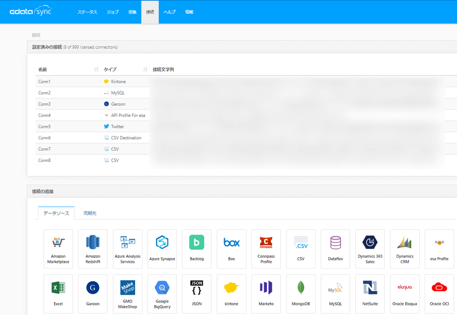Click the 接続文字列 column header

tap(163, 70)
